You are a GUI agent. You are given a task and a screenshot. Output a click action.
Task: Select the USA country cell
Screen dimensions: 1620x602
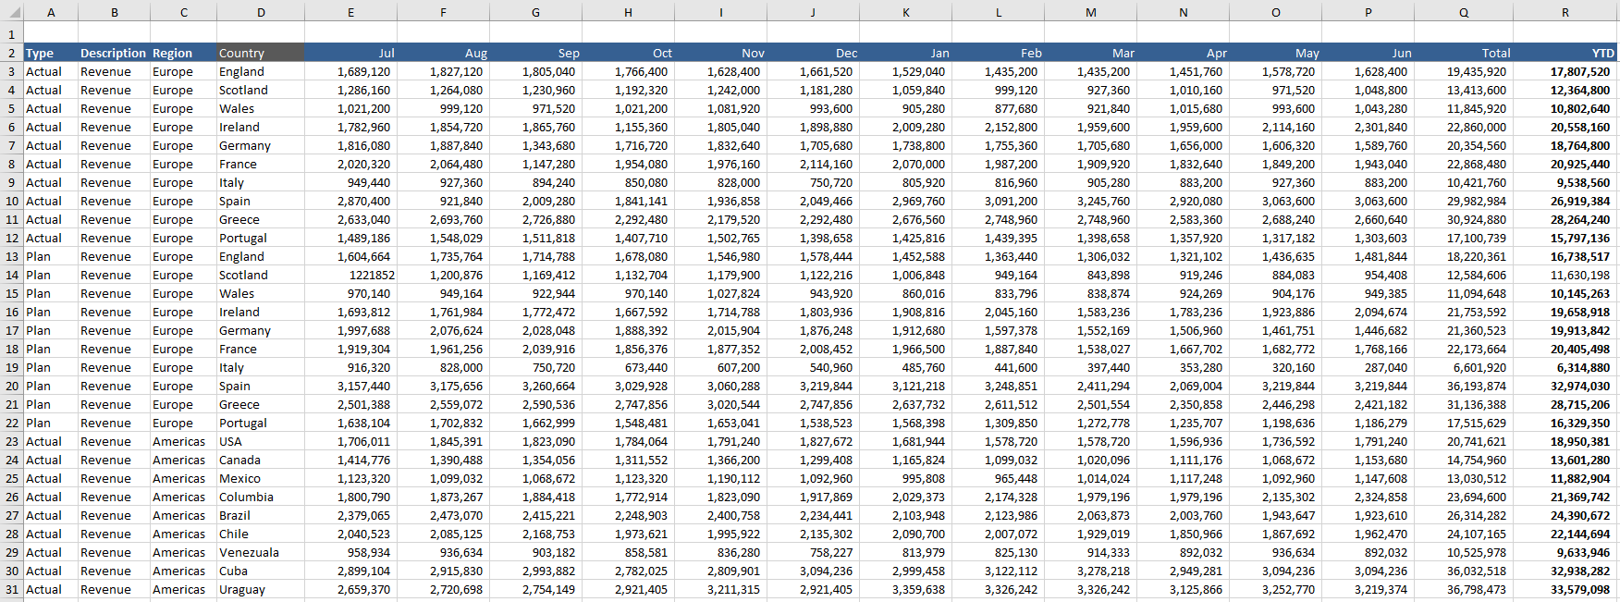coord(261,441)
